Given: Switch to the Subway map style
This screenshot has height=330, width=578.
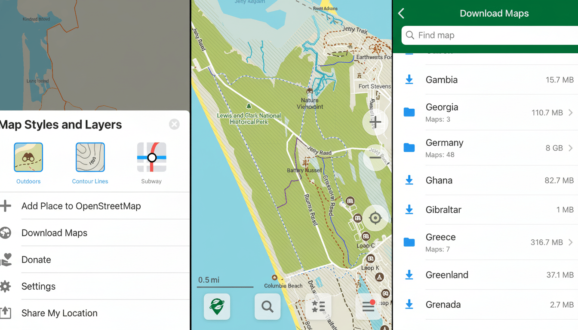Looking at the screenshot, I should (151, 157).
